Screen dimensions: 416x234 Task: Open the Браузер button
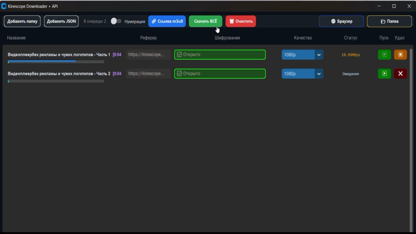pyautogui.click(x=341, y=21)
